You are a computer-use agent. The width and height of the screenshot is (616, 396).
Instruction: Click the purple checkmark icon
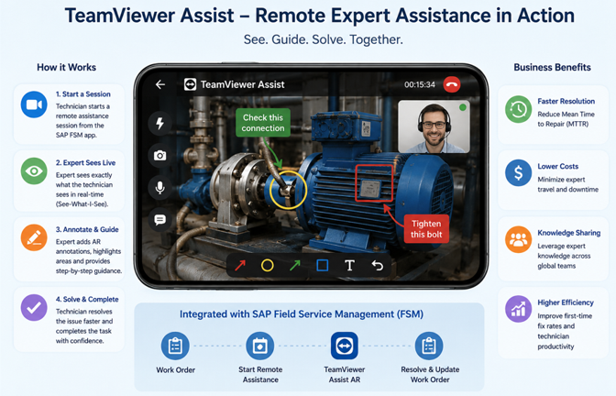tap(34, 308)
